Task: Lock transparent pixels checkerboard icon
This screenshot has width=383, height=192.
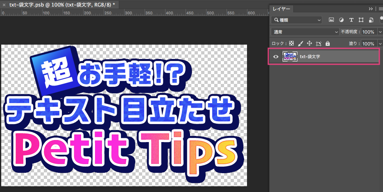Action: click(291, 43)
